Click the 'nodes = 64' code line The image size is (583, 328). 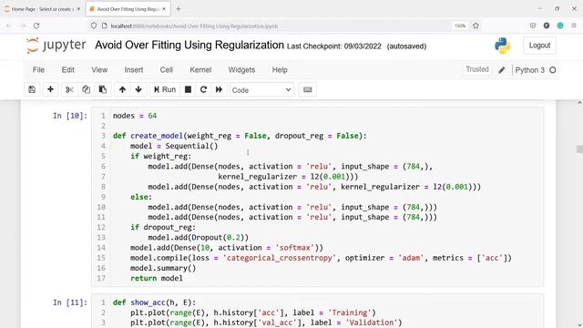pyautogui.click(x=135, y=116)
